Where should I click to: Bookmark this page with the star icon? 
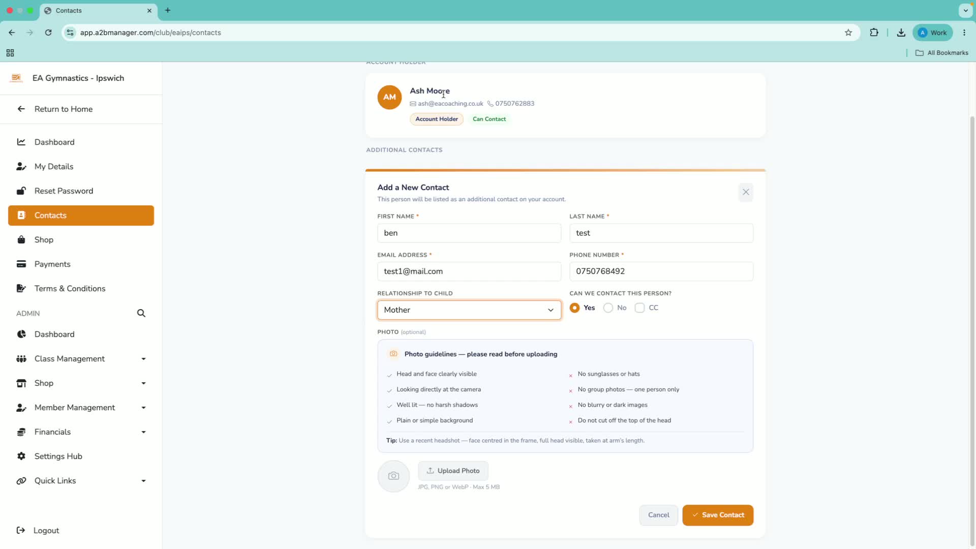(x=848, y=33)
